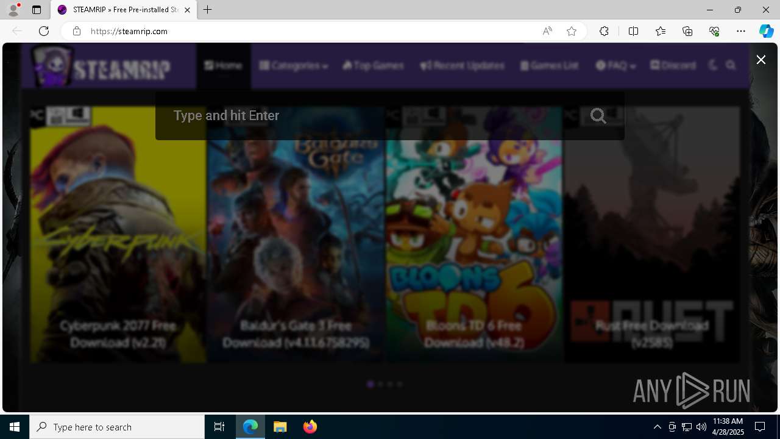Open Settings and more ellipsis menu
The height and width of the screenshot is (439, 780).
tap(741, 31)
